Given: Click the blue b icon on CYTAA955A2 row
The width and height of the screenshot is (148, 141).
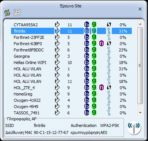Looking at the screenshot, I should [87, 25].
